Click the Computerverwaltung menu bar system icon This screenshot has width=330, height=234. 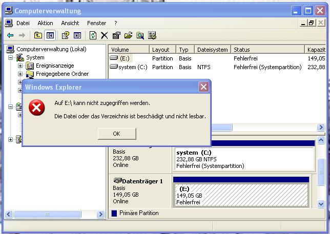pos(9,23)
